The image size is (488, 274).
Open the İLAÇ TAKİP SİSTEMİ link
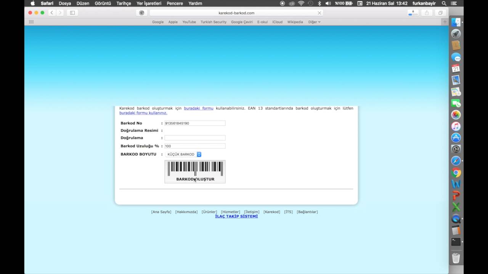[x=236, y=217]
